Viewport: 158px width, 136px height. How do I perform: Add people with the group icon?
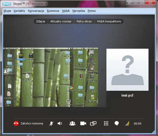[x=72, y=123]
